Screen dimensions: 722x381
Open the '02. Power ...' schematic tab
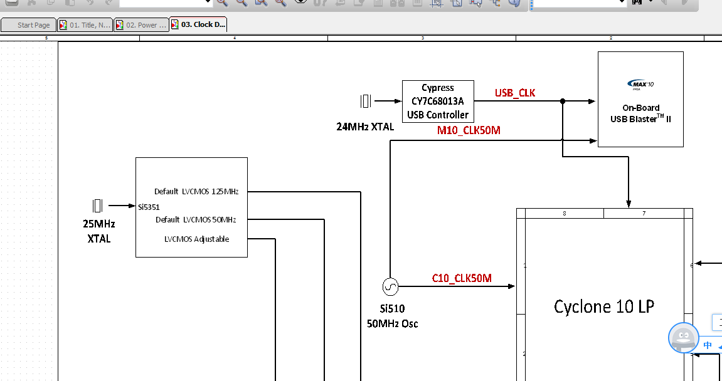coord(141,25)
